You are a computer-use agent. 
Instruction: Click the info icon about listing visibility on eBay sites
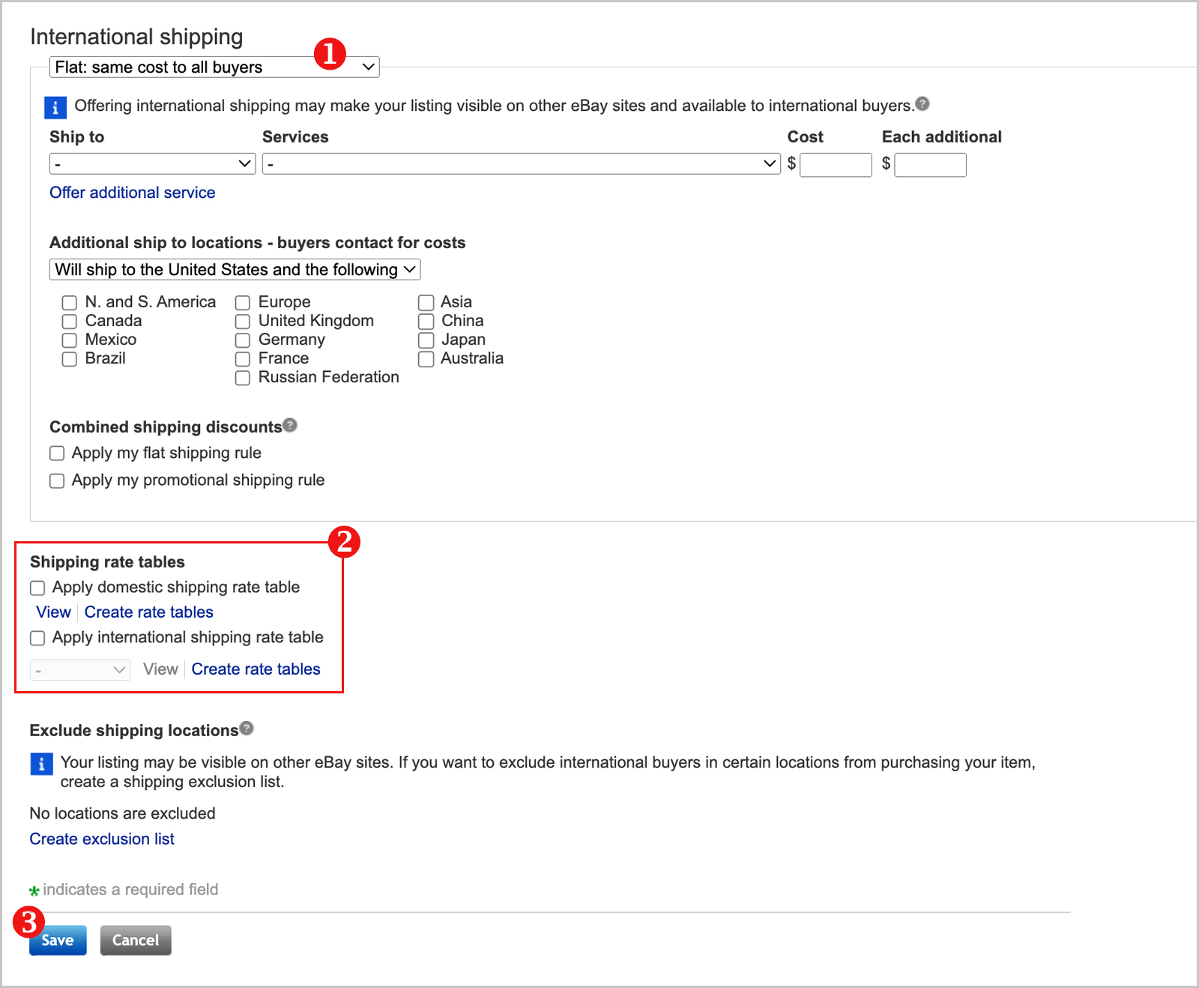pos(41,764)
